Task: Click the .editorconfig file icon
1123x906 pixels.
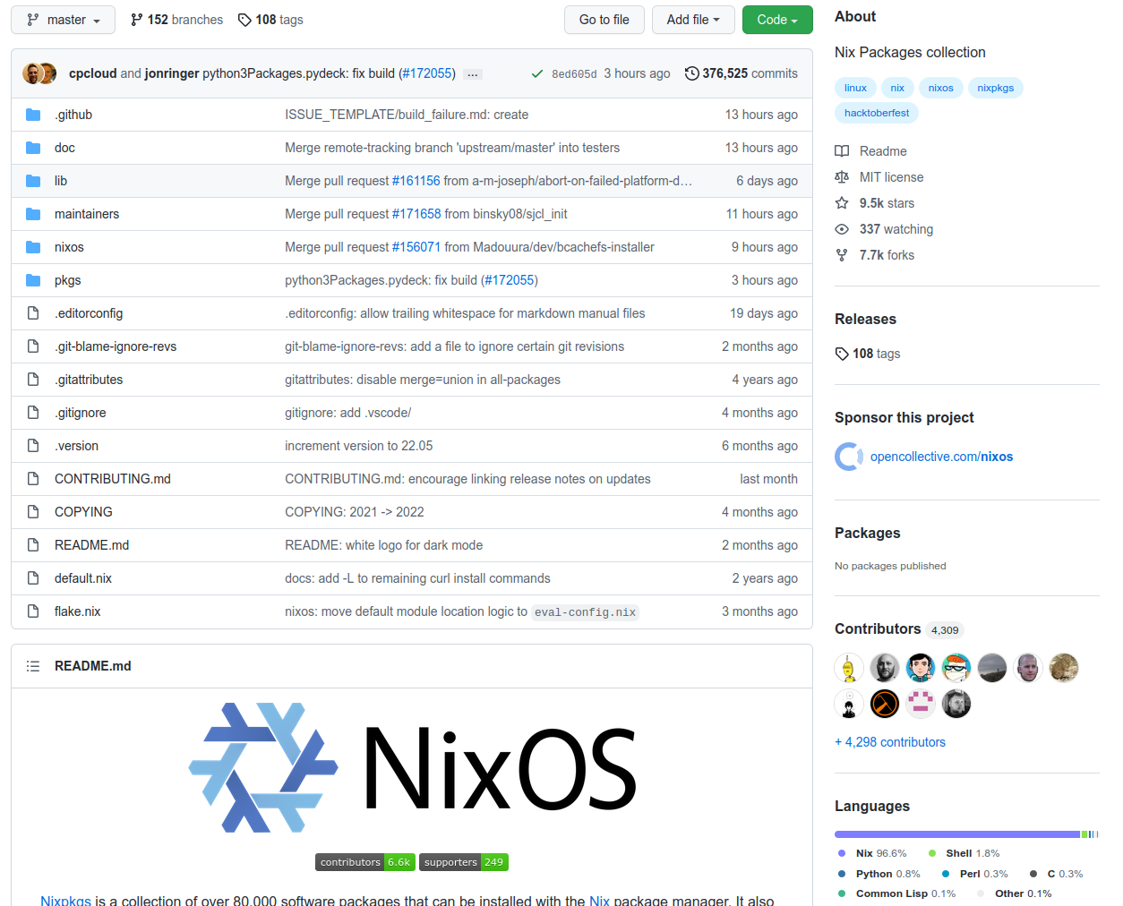Action: pos(33,313)
